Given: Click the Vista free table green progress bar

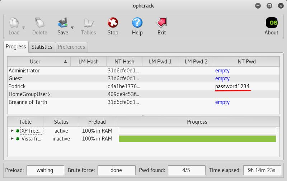Looking at the screenshot, I should pos(197,139).
